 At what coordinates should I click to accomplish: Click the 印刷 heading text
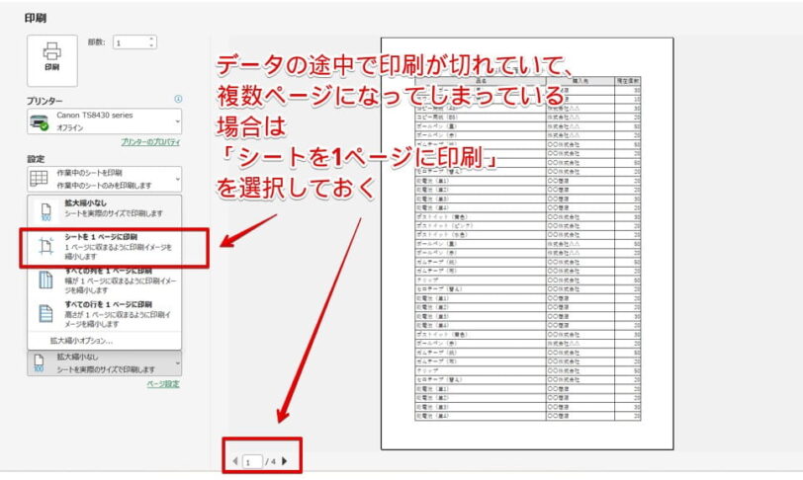(36, 18)
